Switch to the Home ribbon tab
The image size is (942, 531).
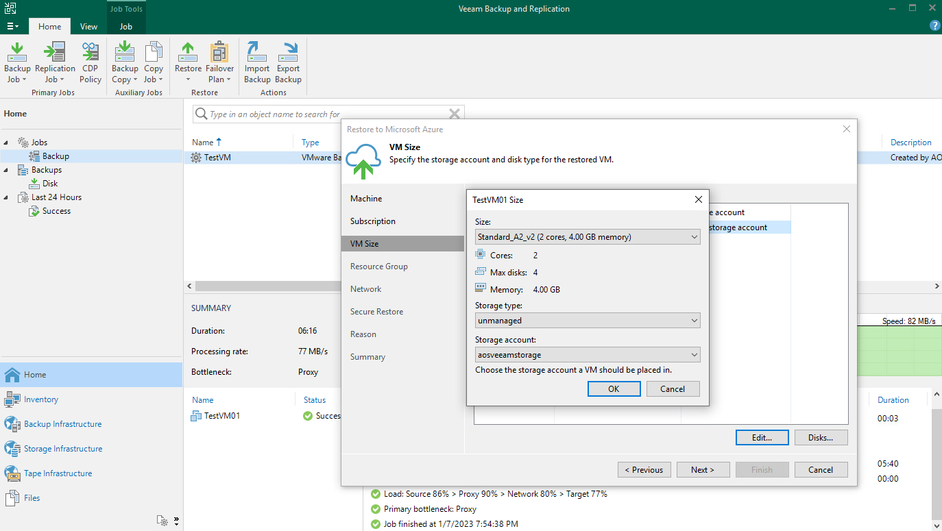[x=49, y=26]
